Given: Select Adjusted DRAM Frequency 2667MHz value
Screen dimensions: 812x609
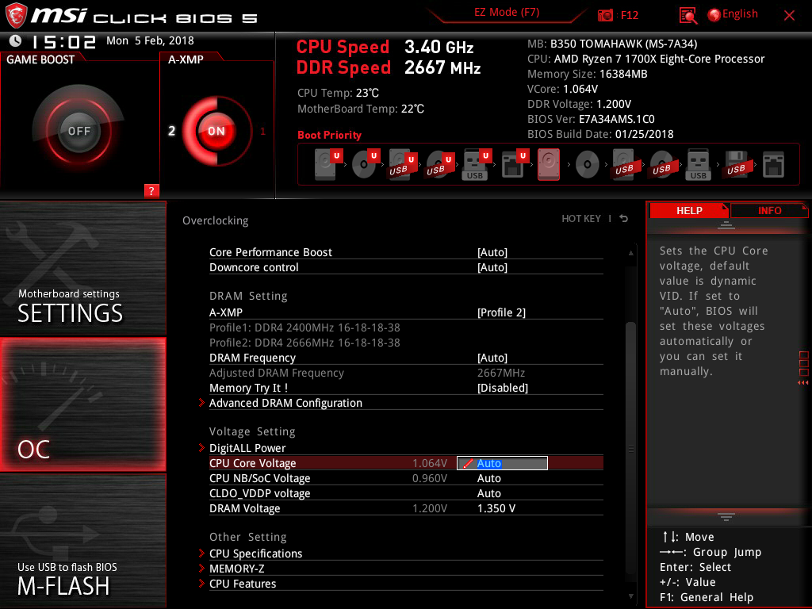Looking at the screenshot, I should [501, 373].
